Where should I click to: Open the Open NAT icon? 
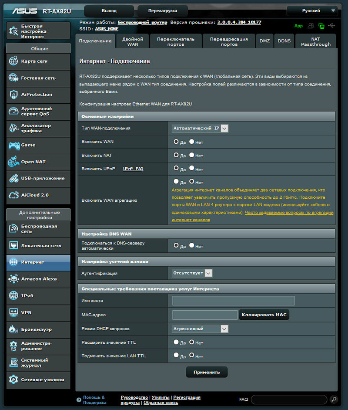[x=13, y=162]
